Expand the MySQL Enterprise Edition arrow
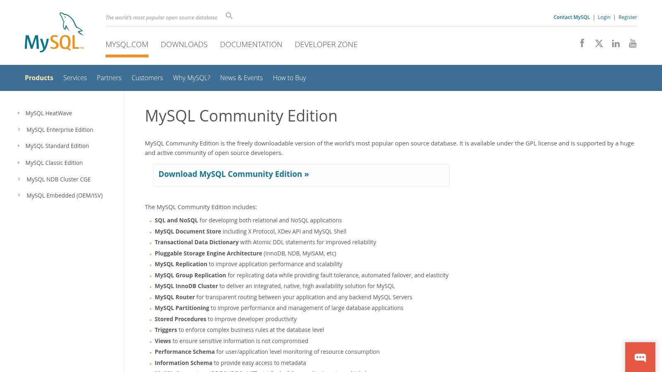662x372 pixels. click(x=19, y=129)
